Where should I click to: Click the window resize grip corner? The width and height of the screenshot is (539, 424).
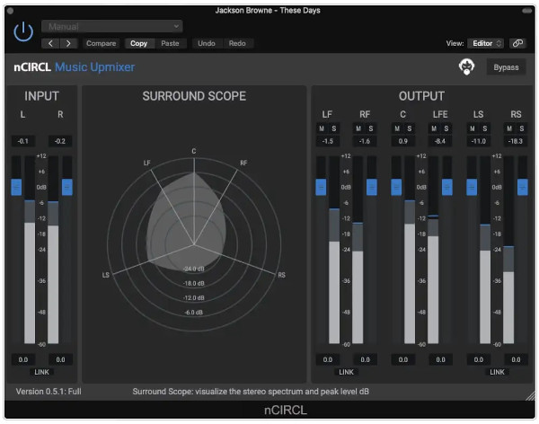(x=530, y=395)
